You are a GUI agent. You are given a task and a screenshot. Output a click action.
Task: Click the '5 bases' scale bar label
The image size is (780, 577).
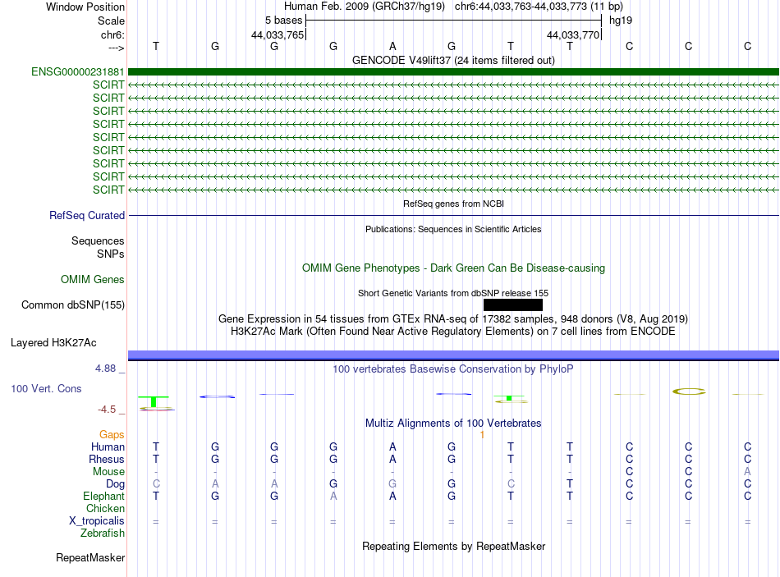click(283, 21)
